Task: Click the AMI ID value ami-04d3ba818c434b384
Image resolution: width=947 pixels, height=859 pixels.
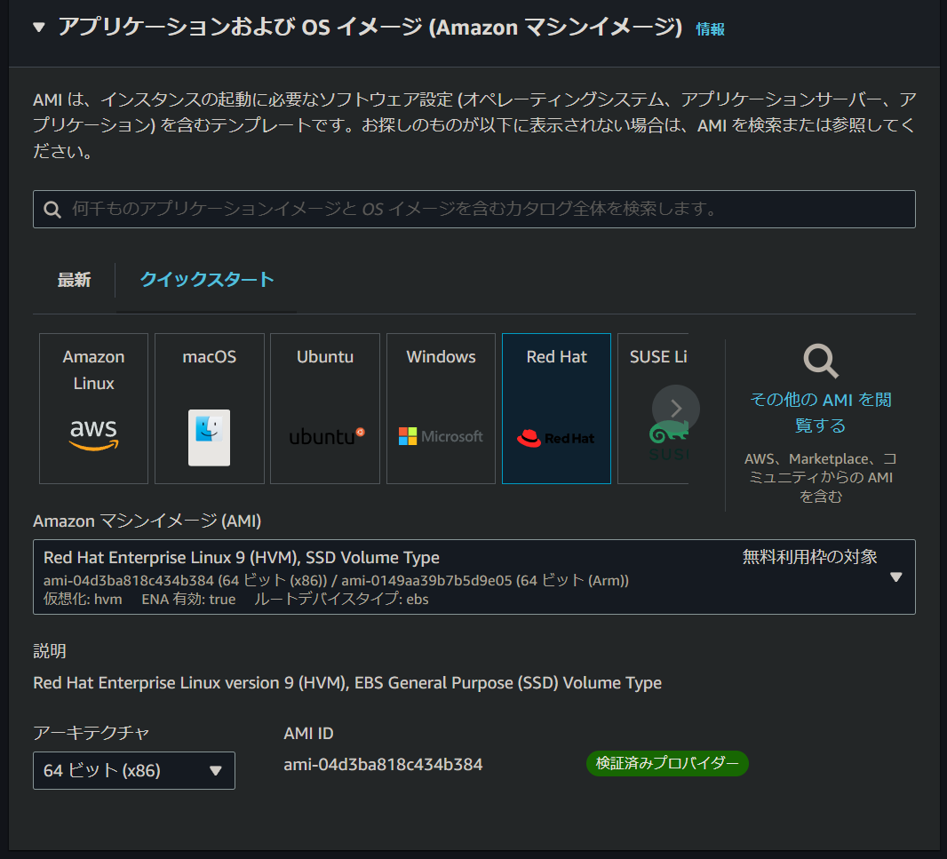Action: [x=383, y=765]
